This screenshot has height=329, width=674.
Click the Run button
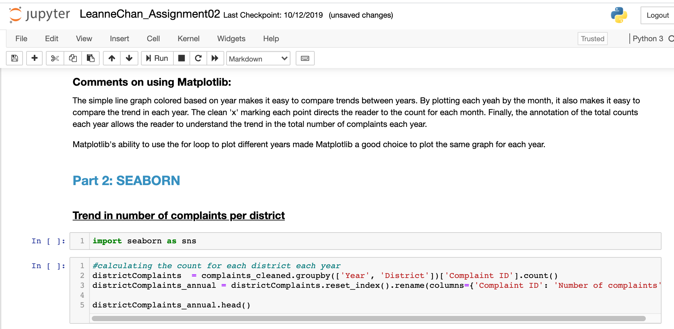coord(157,58)
